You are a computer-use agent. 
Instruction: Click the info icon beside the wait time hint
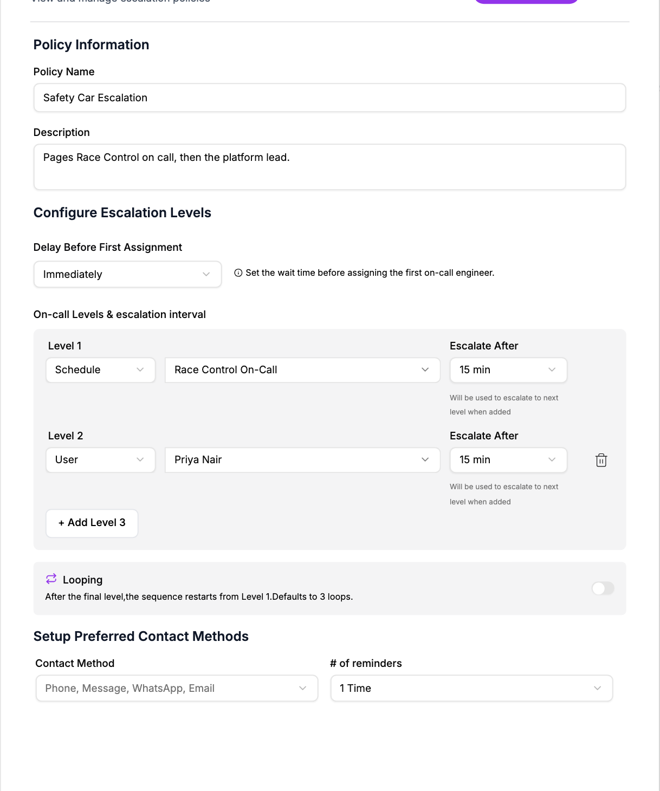[x=238, y=273]
